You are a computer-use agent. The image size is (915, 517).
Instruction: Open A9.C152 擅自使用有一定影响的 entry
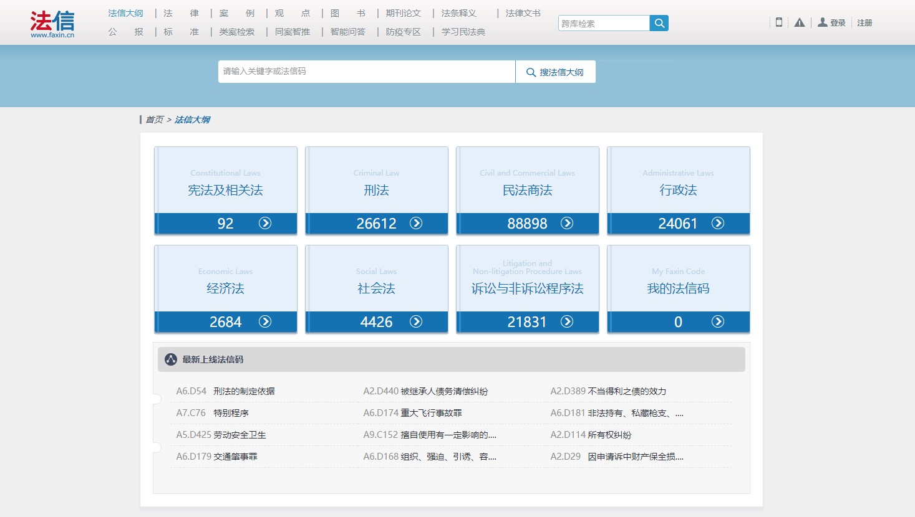click(x=430, y=435)
